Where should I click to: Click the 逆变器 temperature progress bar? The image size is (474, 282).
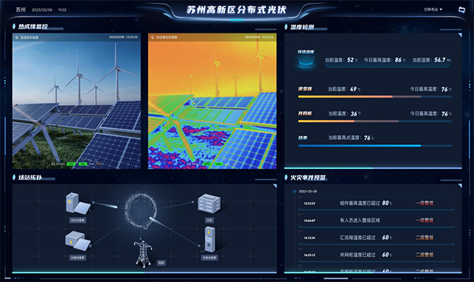(x=375, y=97)
